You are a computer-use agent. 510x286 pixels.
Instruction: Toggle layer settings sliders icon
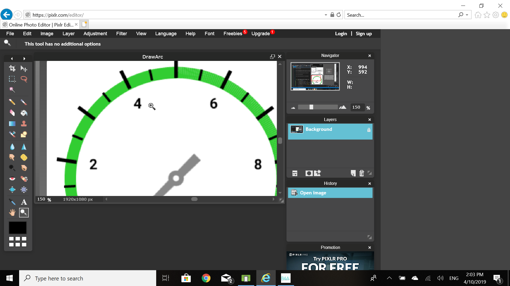(x=295, y=173)
